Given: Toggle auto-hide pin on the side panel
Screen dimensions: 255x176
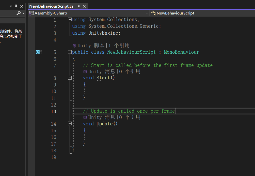Looking at the screenshot, I should point(16,6).
